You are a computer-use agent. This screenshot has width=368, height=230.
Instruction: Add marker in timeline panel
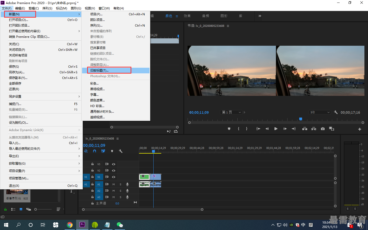click(x=112, y=151)
